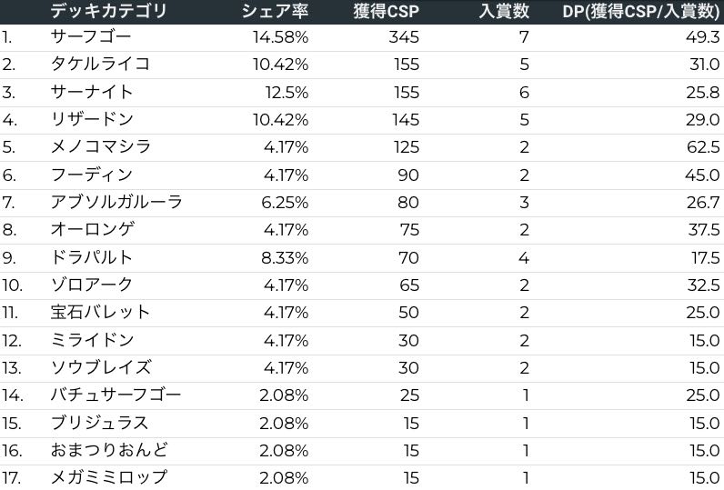Select the 宝石バレット deck entry

pyautogui.click(x=100, y=313)
